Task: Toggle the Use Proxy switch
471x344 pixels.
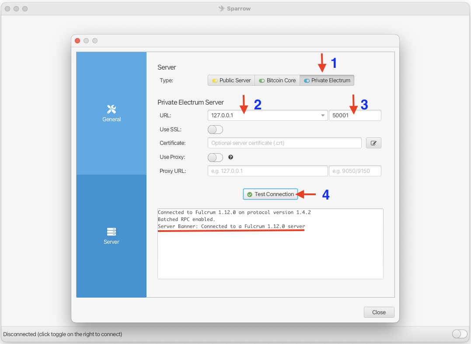Action: pos(215,157)
